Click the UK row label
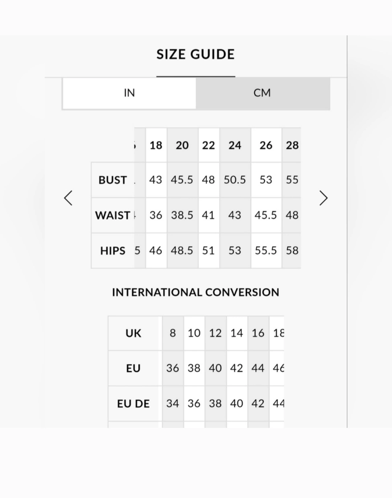This screenshot has height=498, width=392. [133, 333]
